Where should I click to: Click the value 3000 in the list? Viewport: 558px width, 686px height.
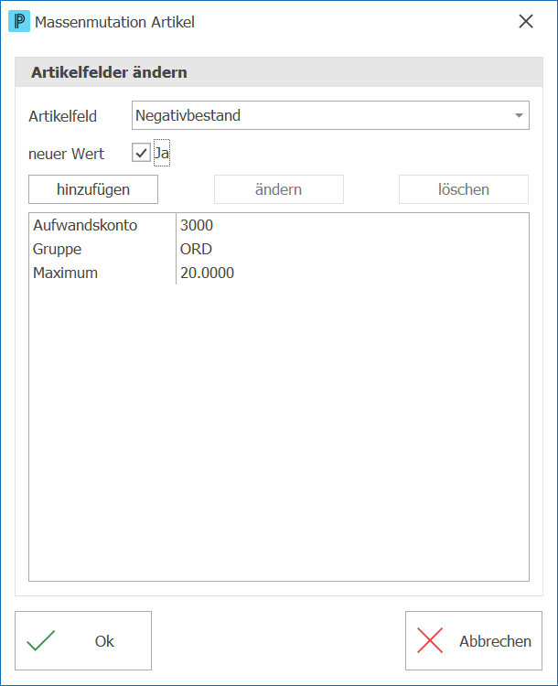tap(197, 225)
